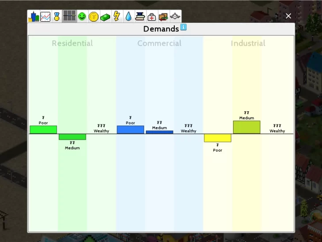Open the gold coin tab
The height and width of the screenshot is (242, 322).
click(93, 17)
